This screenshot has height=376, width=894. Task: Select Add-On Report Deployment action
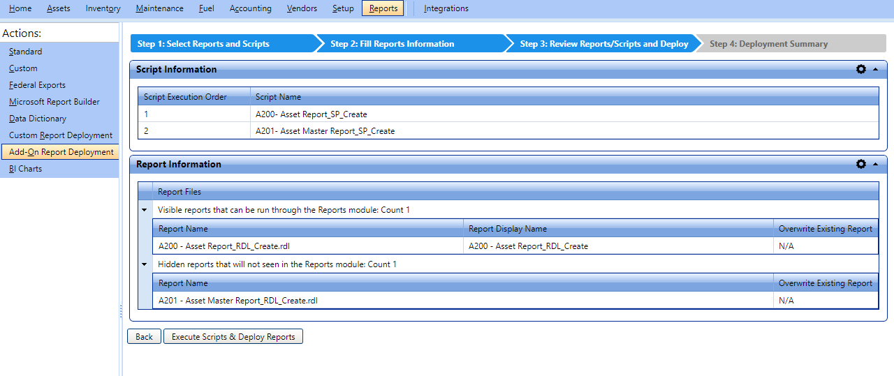pyautogui.click(x=59, y=152)
